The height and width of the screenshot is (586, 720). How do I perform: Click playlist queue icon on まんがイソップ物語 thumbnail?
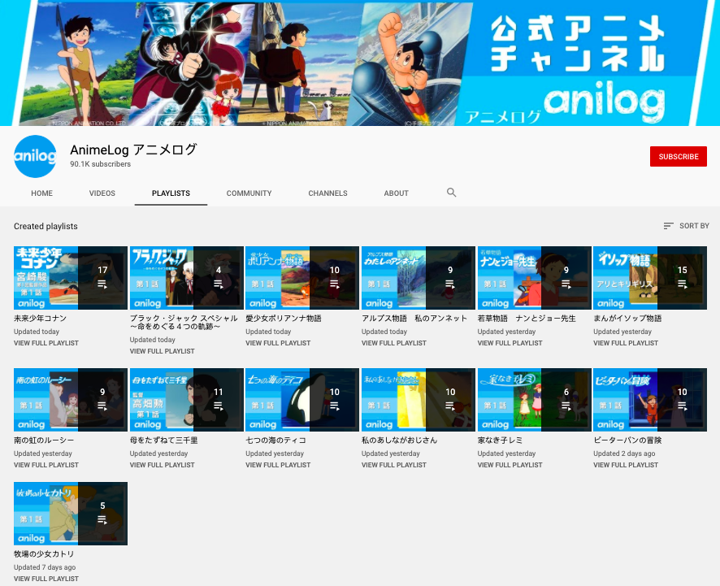(683, 284)
